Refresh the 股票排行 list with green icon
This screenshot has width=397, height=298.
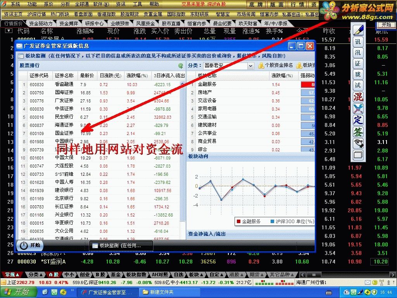click(181, 66)
